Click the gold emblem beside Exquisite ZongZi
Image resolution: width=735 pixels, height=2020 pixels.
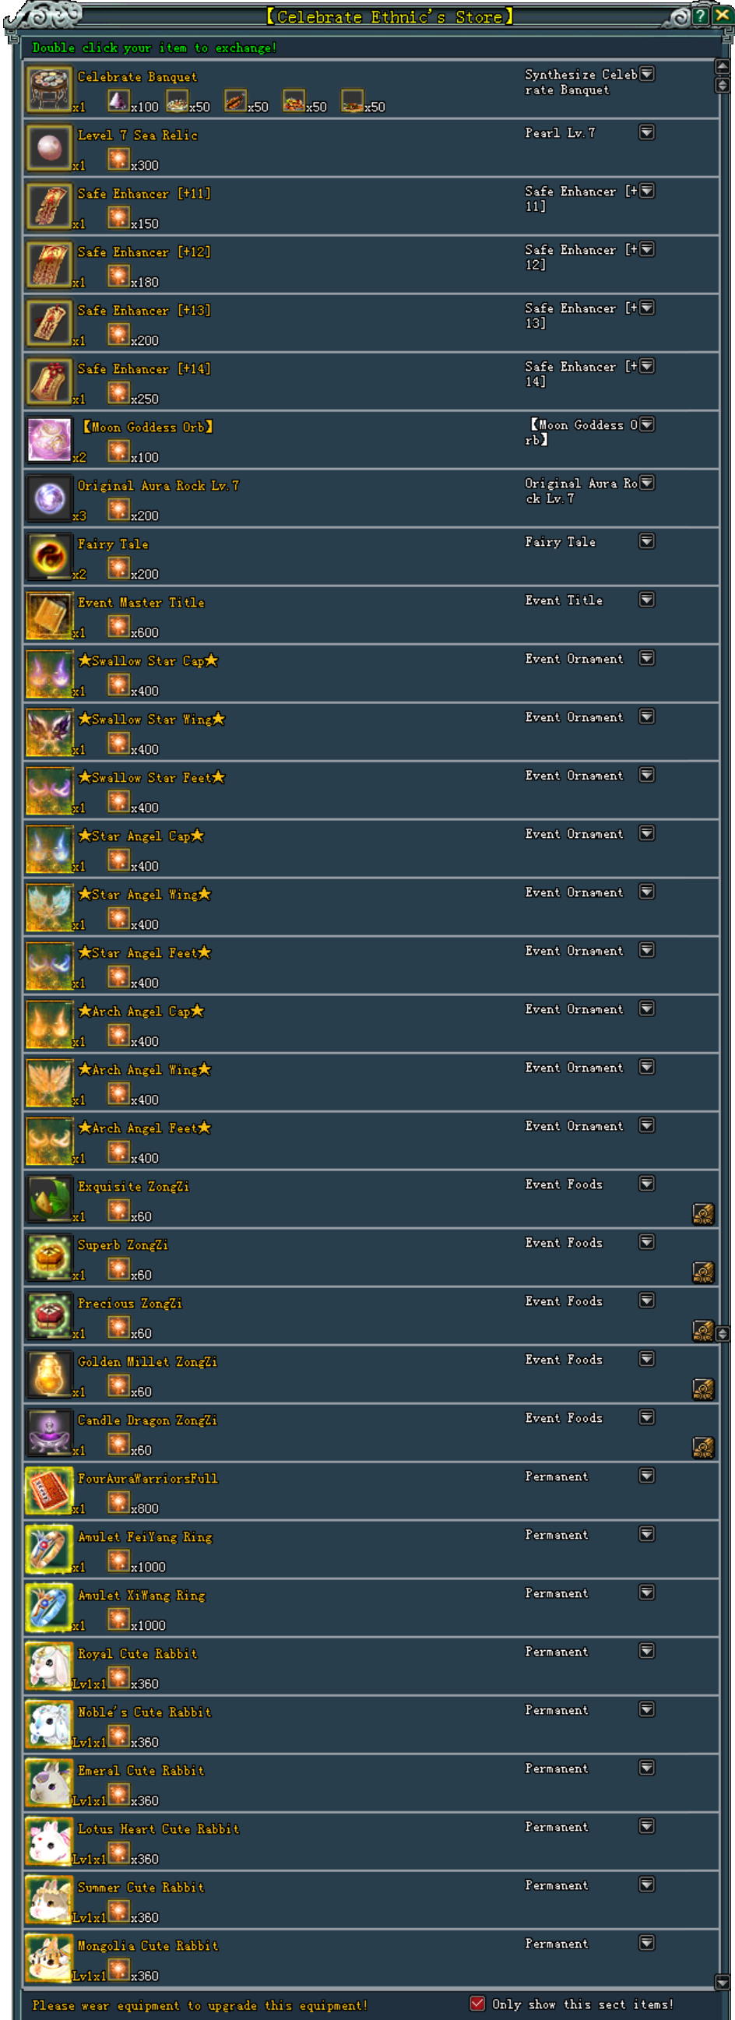[703, 1214]
